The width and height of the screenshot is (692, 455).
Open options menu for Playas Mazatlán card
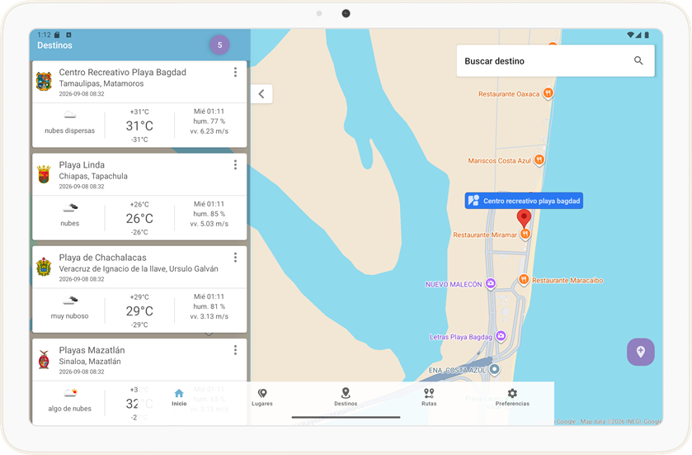tap(235, 350)
